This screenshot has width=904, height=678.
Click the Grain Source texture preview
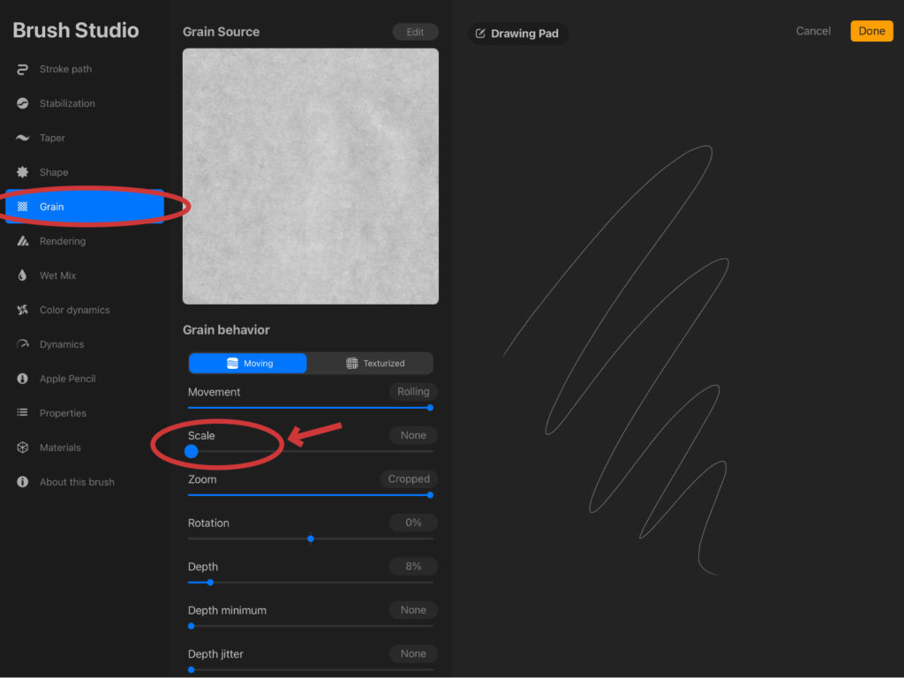[x=311, y=177]
